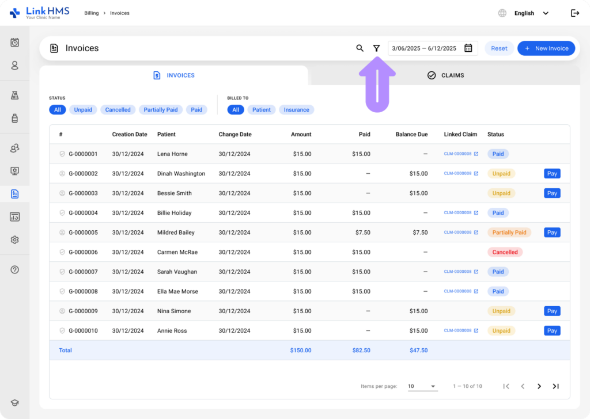Switch to the Claims tab

click(445, 75)
